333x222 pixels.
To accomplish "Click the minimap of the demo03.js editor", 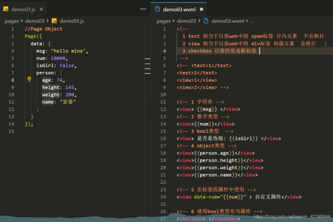I will 148,66.
